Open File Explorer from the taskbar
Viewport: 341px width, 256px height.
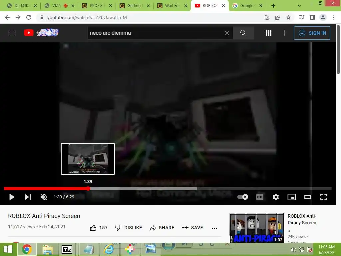pyautogui.click(x=47, y=249)
